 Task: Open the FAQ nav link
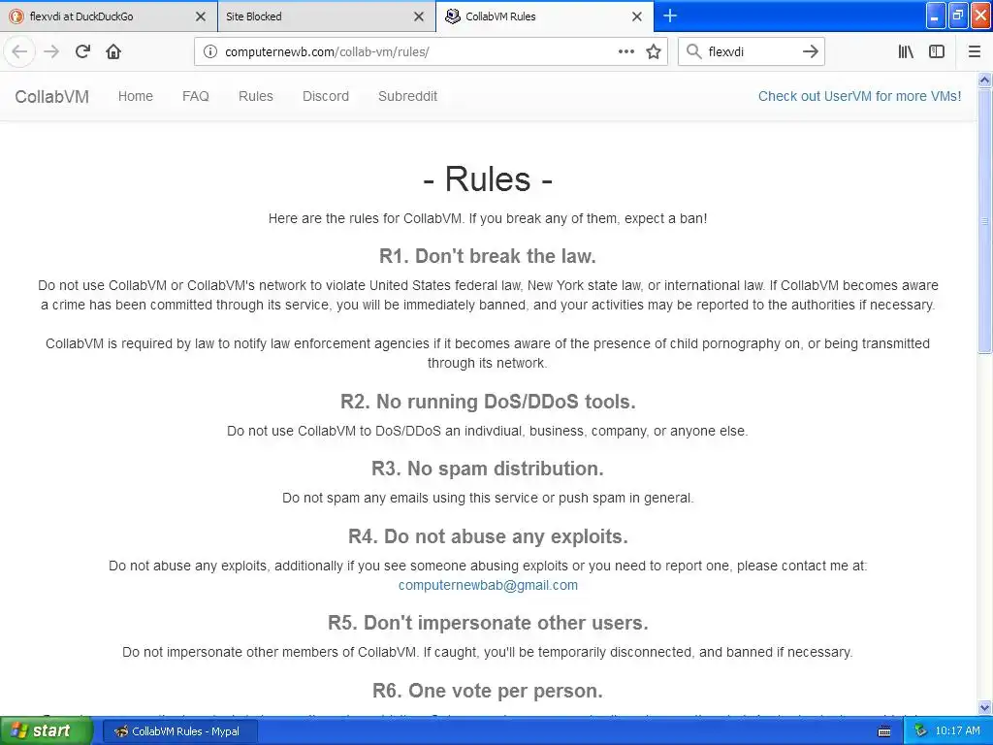coord(196,96)
